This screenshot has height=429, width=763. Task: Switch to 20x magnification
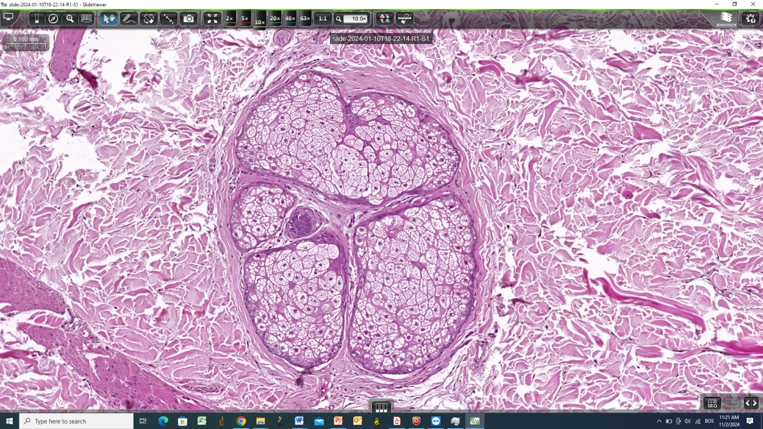[x=275, y=19]
